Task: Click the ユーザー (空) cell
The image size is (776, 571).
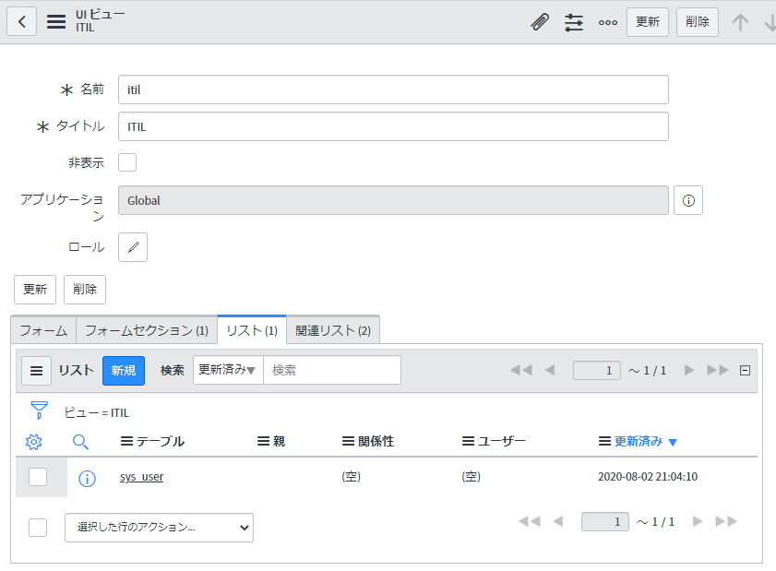Action: 471,477
